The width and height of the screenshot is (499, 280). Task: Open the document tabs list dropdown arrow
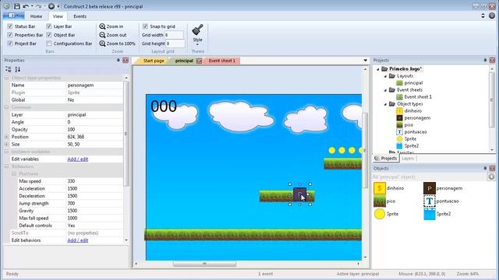pyautogui.click(x=365, y=61)
